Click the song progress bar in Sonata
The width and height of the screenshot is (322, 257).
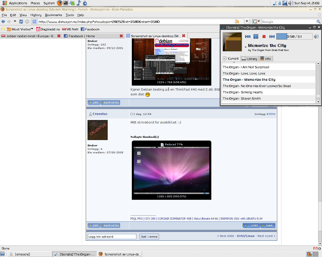coord(294,36)
